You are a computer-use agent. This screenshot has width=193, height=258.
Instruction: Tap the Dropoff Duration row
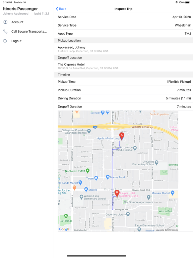124,106
